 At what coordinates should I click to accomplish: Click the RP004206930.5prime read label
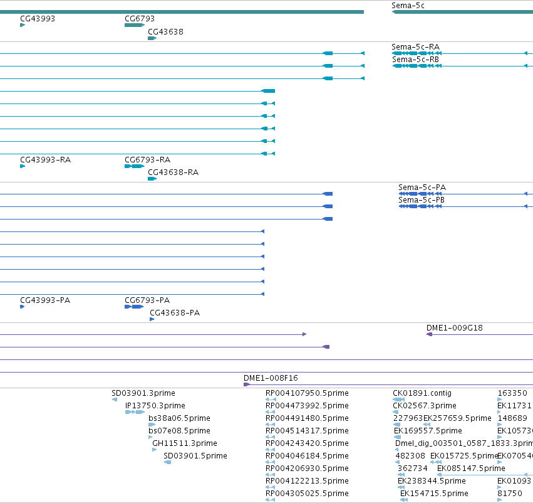tap(307, 469)
